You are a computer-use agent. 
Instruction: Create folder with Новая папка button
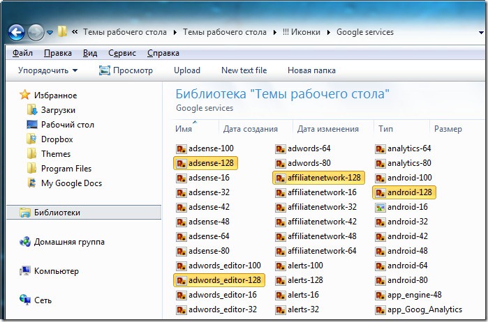click(311, 70)
